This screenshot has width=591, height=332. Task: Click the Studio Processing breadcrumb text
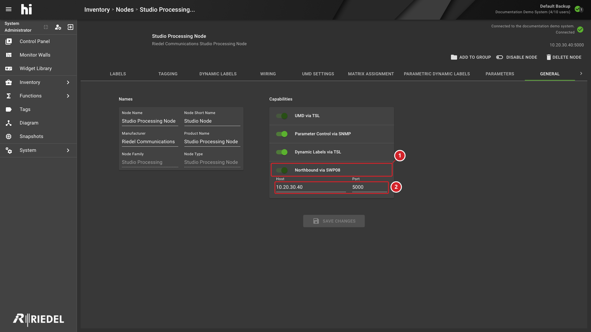[167, 10]
